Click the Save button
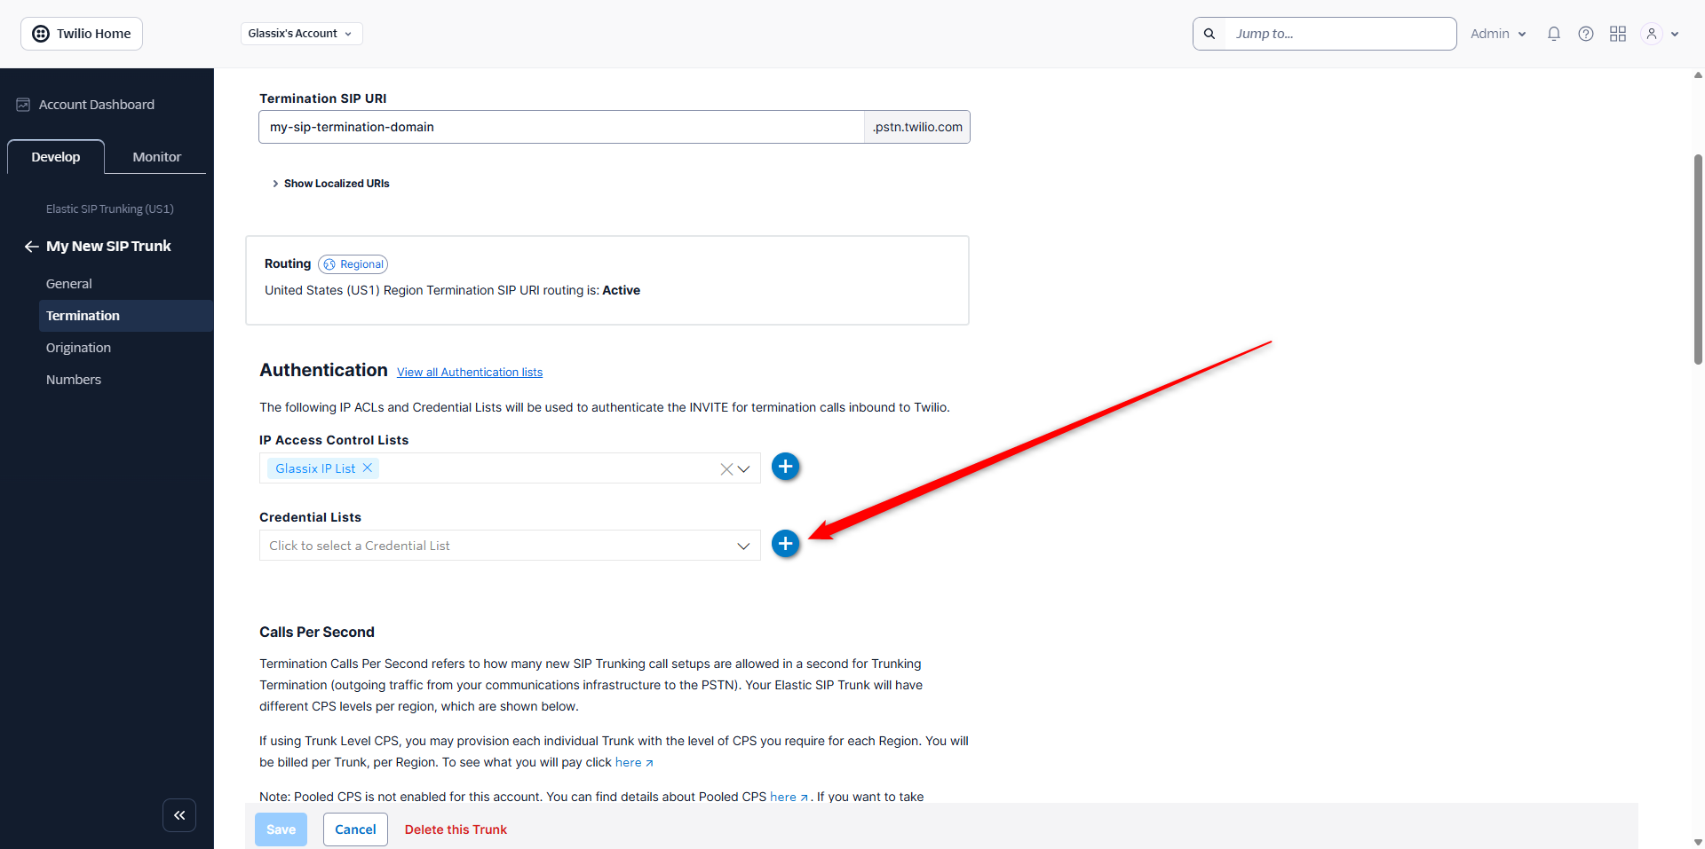This screenshot has height=849, width=1705. coord(281,829)
